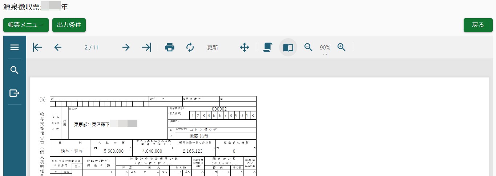Click the export icon in sidebar
This screenshot has height=176, width=496.
tap(15, 93)
